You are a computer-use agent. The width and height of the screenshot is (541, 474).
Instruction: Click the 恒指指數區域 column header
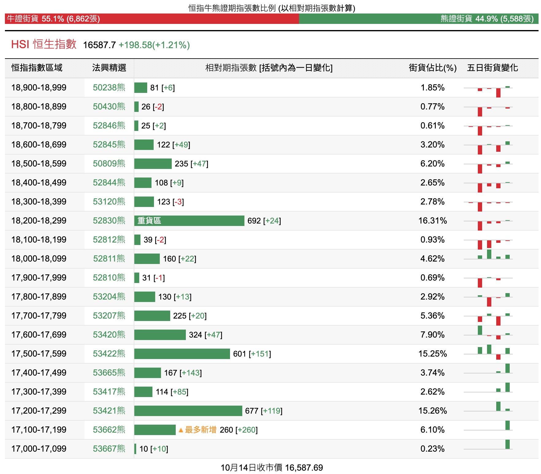[37, 68]
